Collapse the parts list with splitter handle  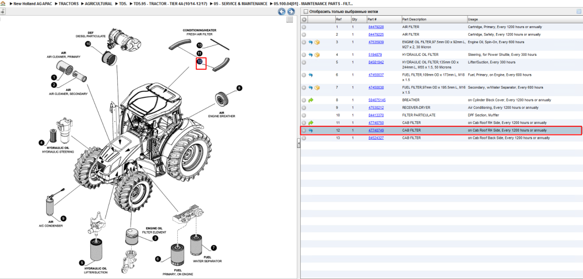point(298,143)
